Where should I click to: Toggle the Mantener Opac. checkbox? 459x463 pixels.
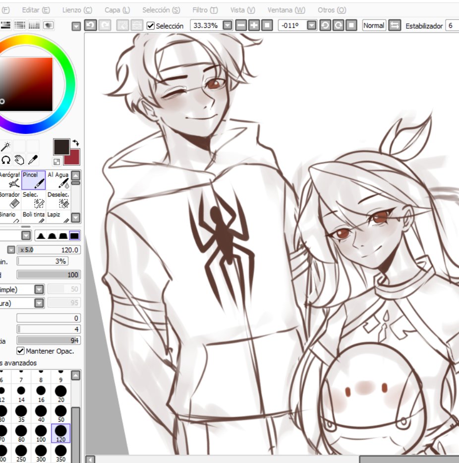[20, 351]
